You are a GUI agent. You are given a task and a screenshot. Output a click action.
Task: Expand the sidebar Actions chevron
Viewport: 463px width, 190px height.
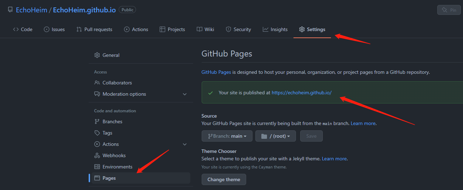[185, 144]
